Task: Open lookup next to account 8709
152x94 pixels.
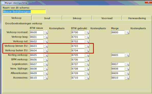Action: coord(87,73)
